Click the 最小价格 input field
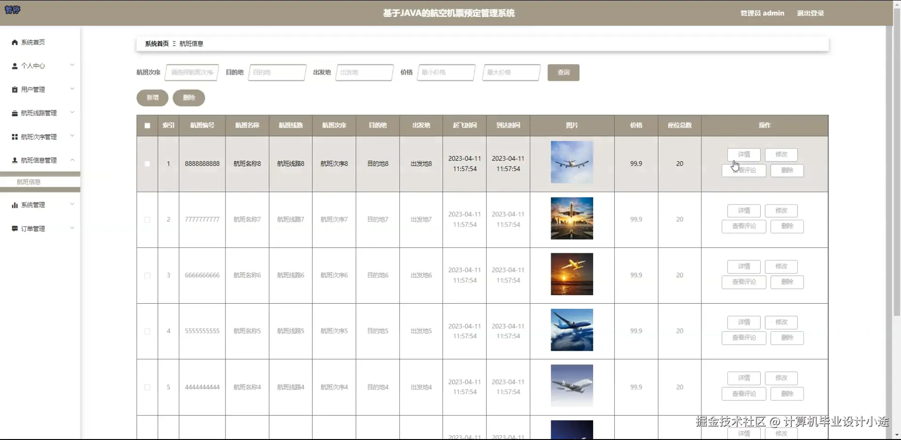Viewport: 901px width, 440px height. (x=446, y=72)
